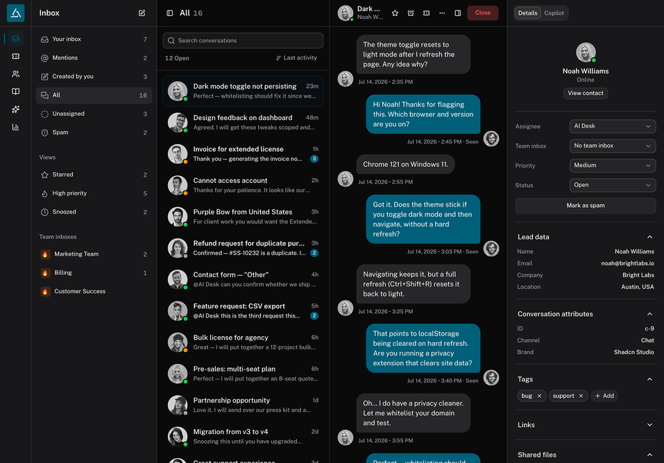
Task: Click email noah@brightlabs.io in Lead data
Action: (628, 263)
